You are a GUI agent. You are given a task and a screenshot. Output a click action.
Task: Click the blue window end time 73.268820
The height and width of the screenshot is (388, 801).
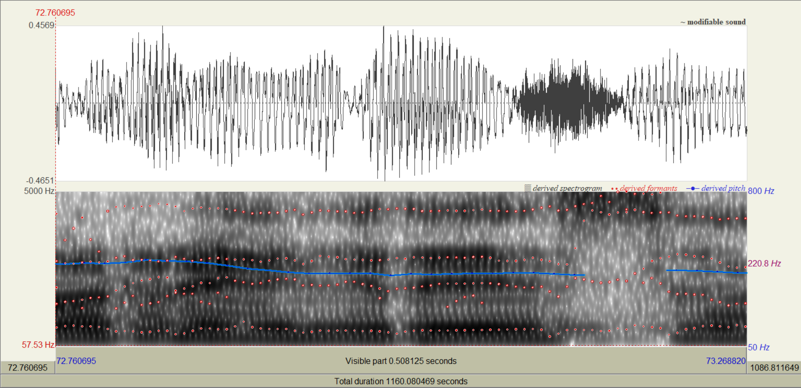(x=725, y=361)
